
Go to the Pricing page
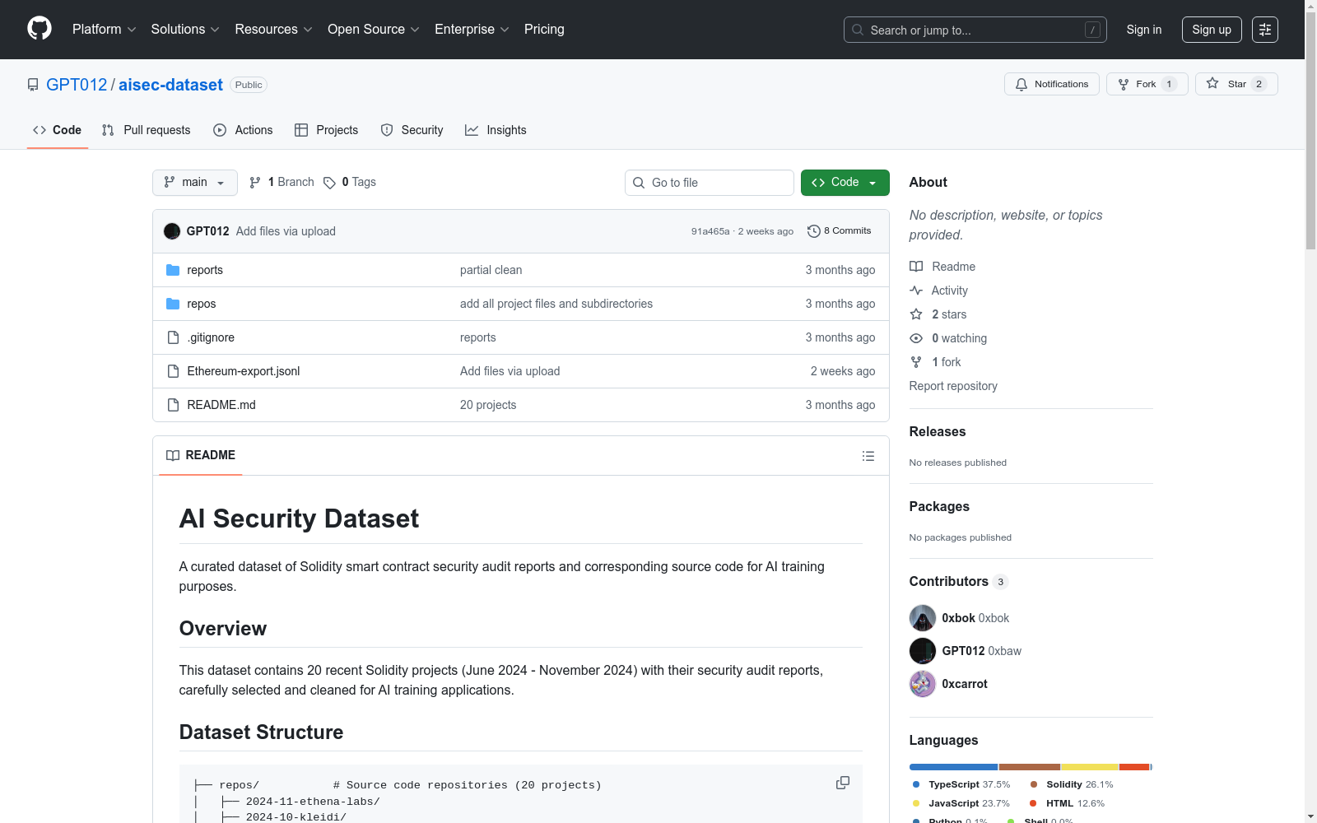544,30
